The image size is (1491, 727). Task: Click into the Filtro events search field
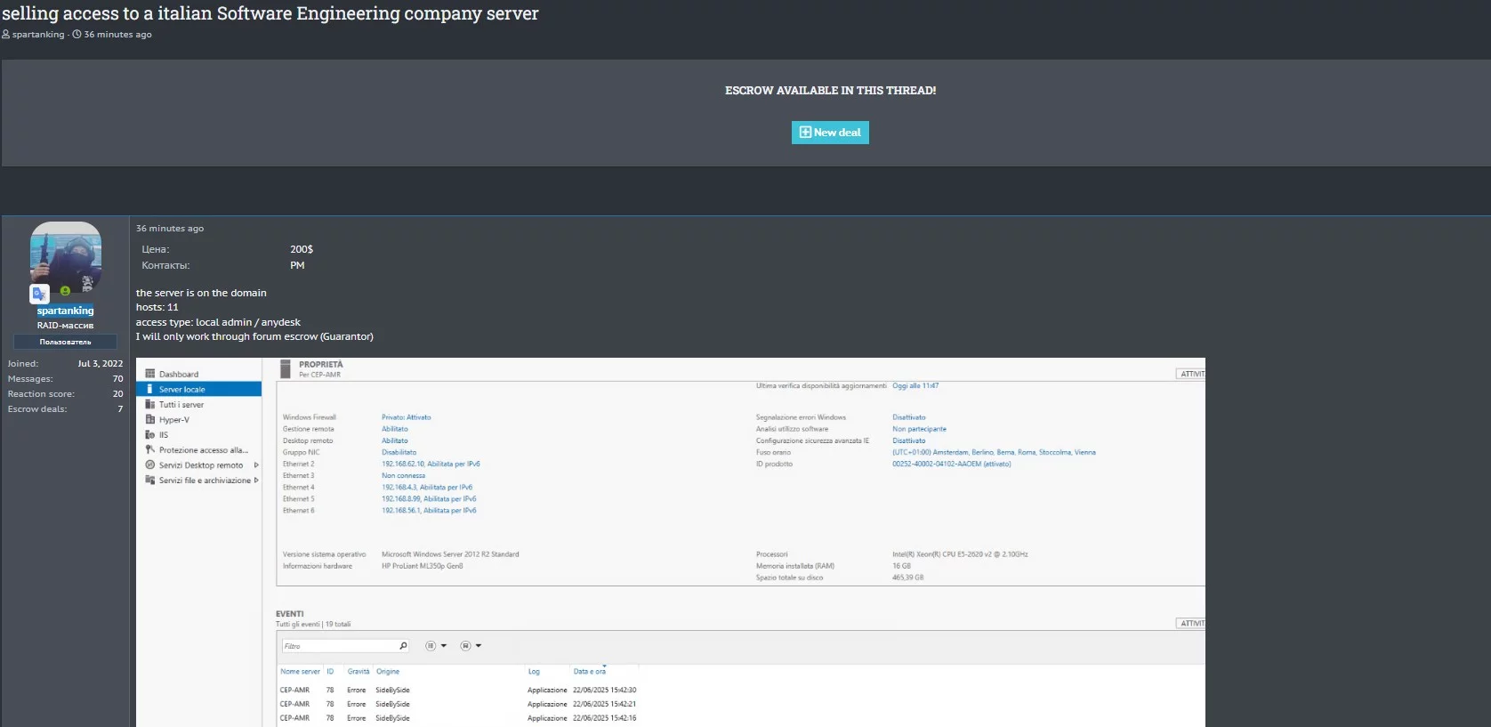point(338,646)
